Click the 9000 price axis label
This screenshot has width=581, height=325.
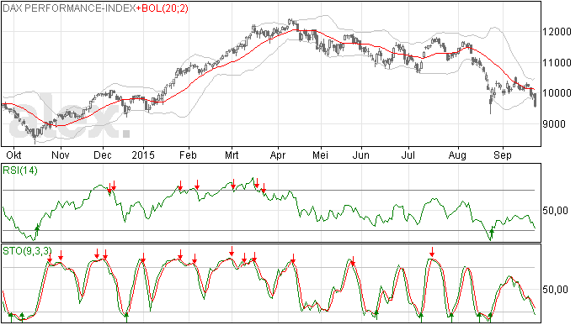tap(554, 123)
